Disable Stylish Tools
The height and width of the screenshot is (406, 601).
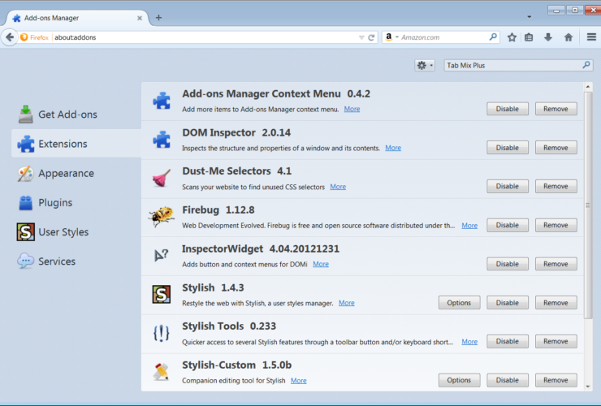pos(507,341)
